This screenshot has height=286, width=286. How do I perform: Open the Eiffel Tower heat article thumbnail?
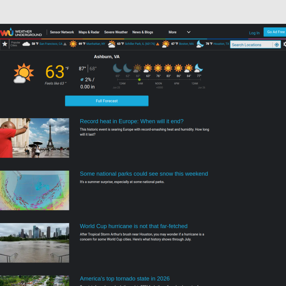pyautogui.click(x=34, y=138)
